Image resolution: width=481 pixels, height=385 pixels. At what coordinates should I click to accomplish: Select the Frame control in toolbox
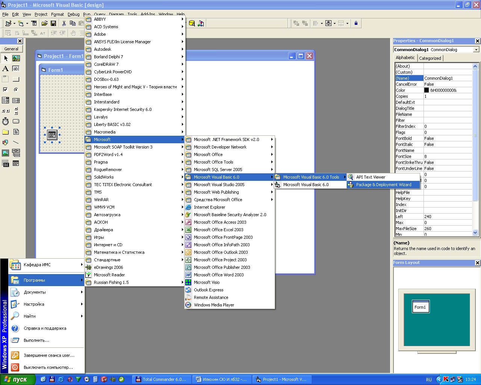tap(6, 79)
